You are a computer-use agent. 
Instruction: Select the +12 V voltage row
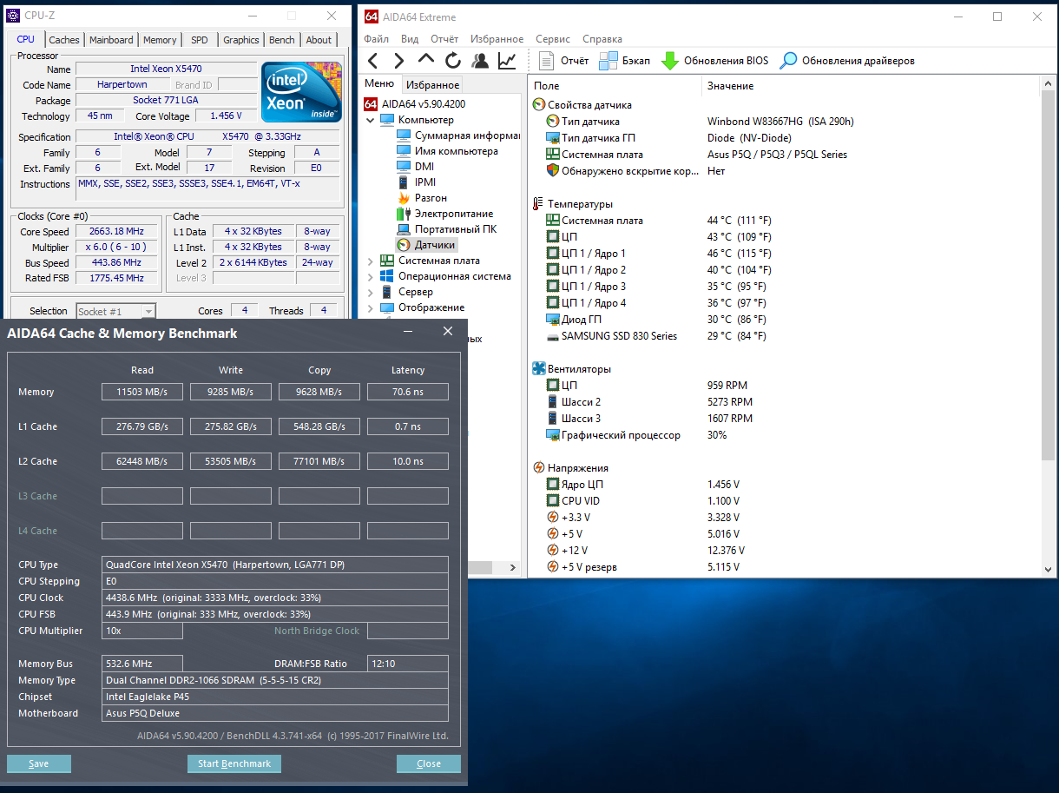(786, 551)
